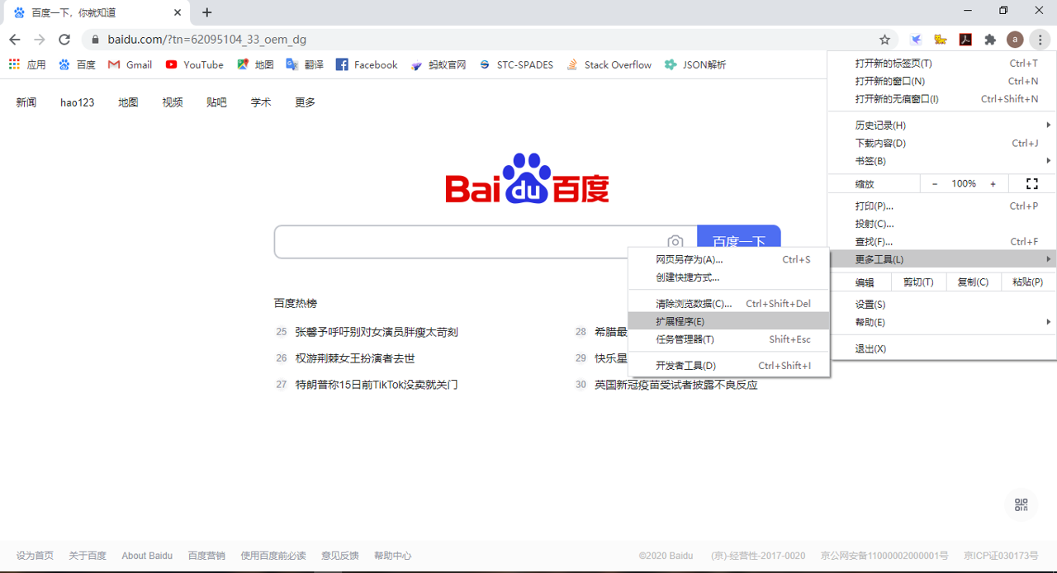1057x573 pixels.
Task: Open the 应用 apps grid in bookmarks bar
Action: (x=27, y=64)
